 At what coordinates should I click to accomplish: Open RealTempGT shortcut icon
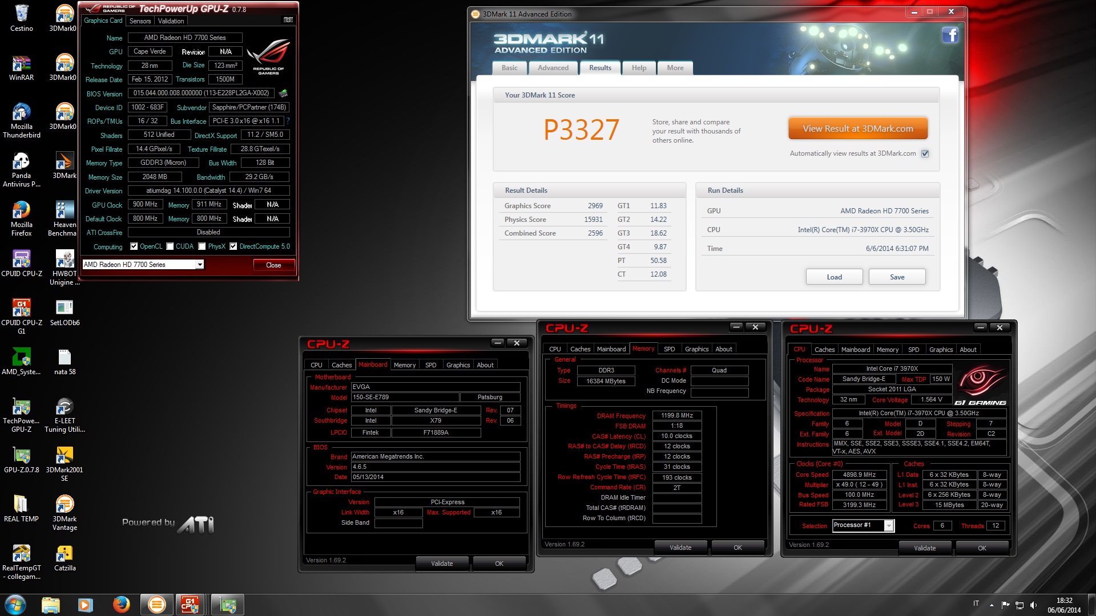(22, 562)
